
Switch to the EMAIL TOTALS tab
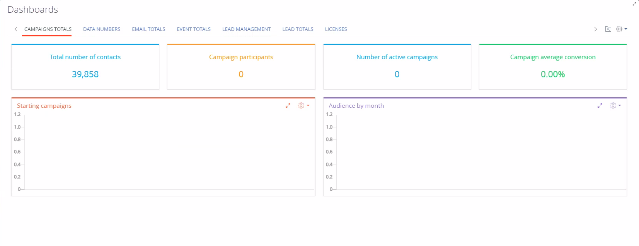click(148, 29)
